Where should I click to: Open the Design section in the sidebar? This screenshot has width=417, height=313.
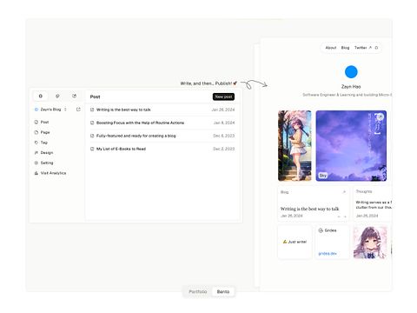pos(43,152)
